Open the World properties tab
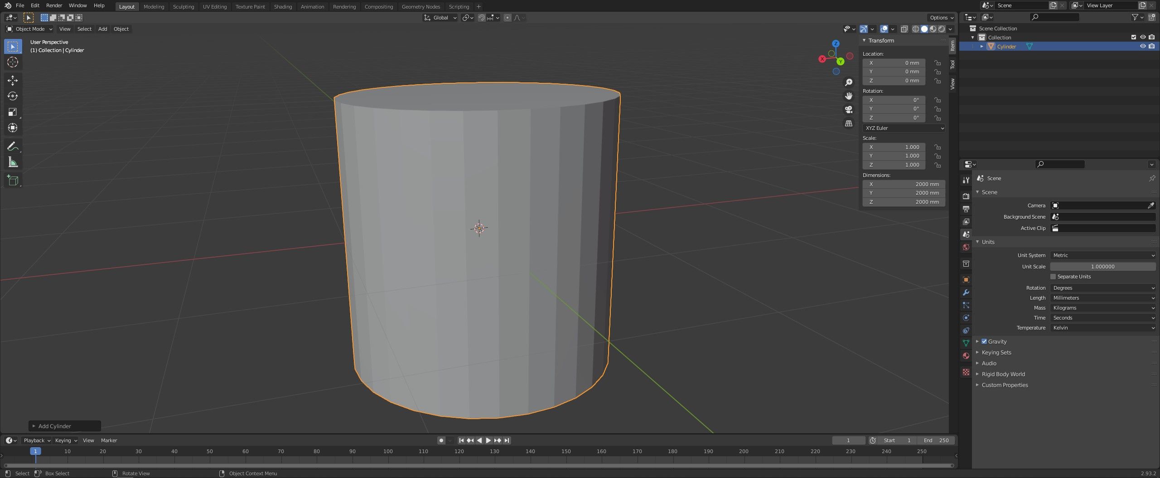The image size is (1160, 478). (966, 247)
